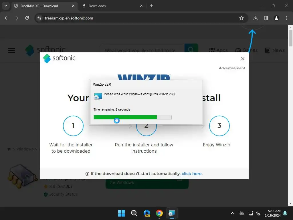Click the WinZip installer dialog icon

click(98, 97)
